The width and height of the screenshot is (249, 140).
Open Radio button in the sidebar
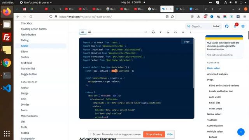pos(28,35)
